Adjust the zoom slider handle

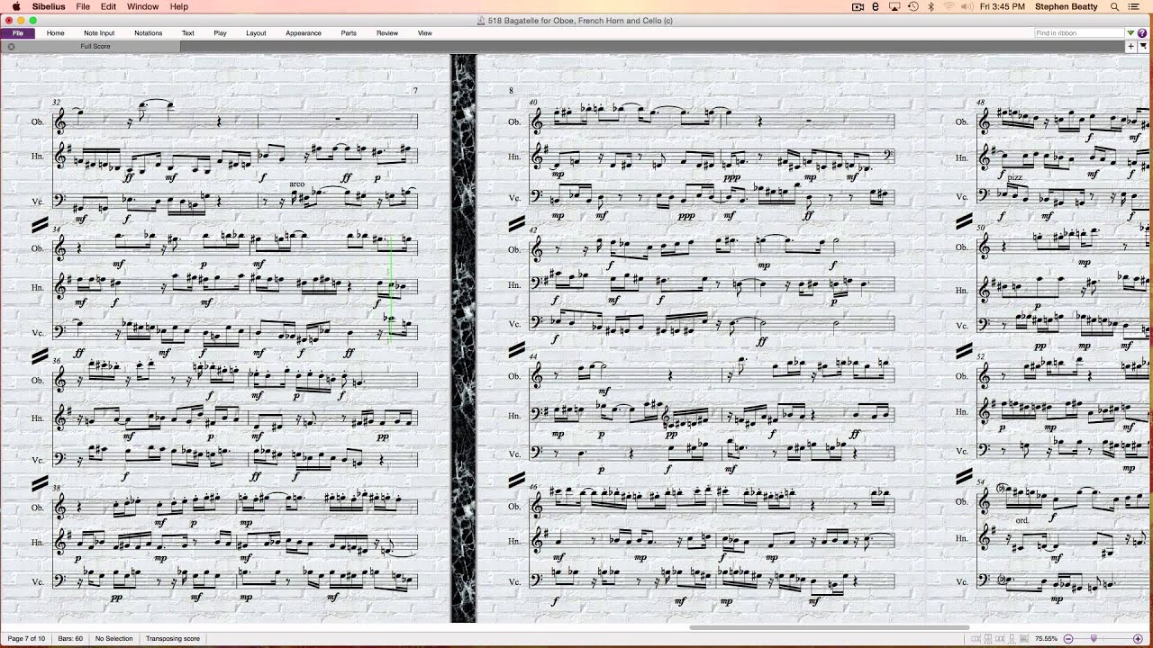pyautogui.click(x=1094, y=639)
